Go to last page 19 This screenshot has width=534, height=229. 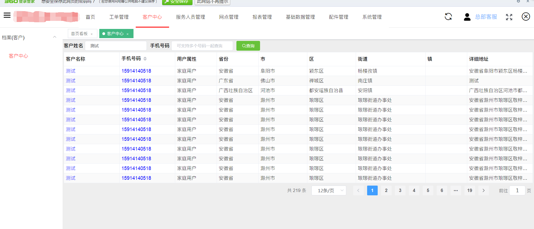[470, 190]
